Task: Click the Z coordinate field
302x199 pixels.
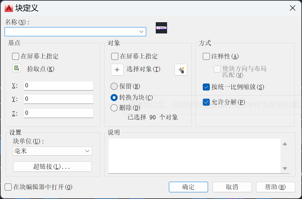Action: click(59, 113)
